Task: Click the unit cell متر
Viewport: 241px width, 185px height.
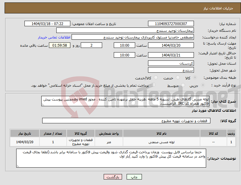Action: 109,142
